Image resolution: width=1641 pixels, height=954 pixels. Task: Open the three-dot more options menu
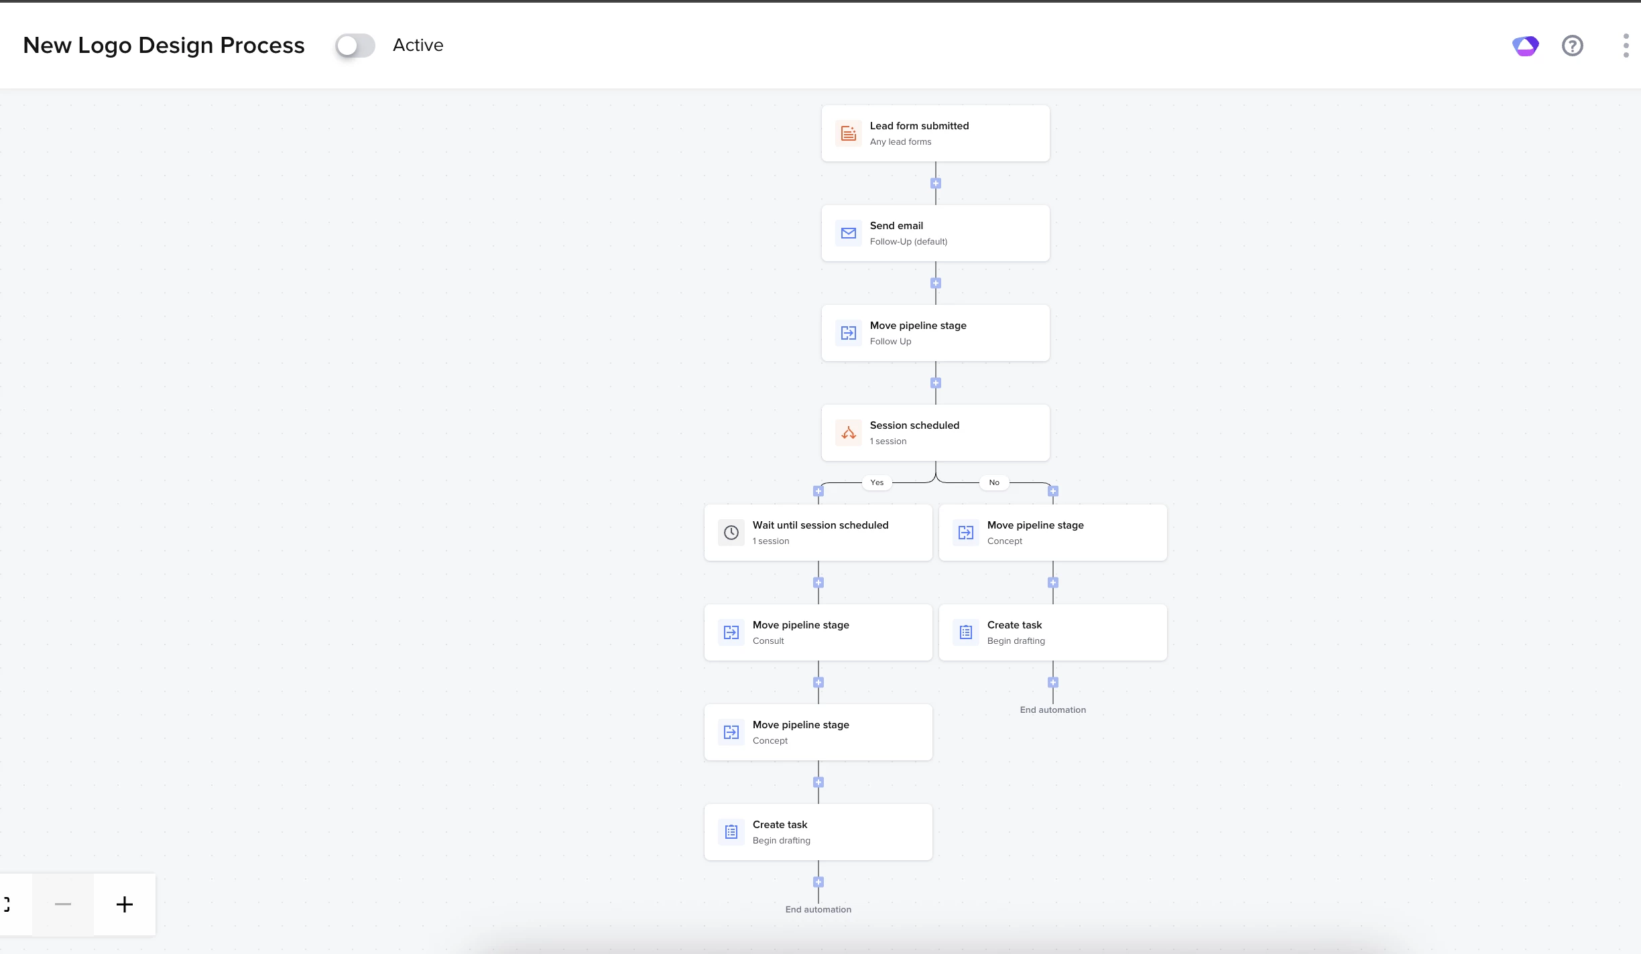coord(1626,46)
